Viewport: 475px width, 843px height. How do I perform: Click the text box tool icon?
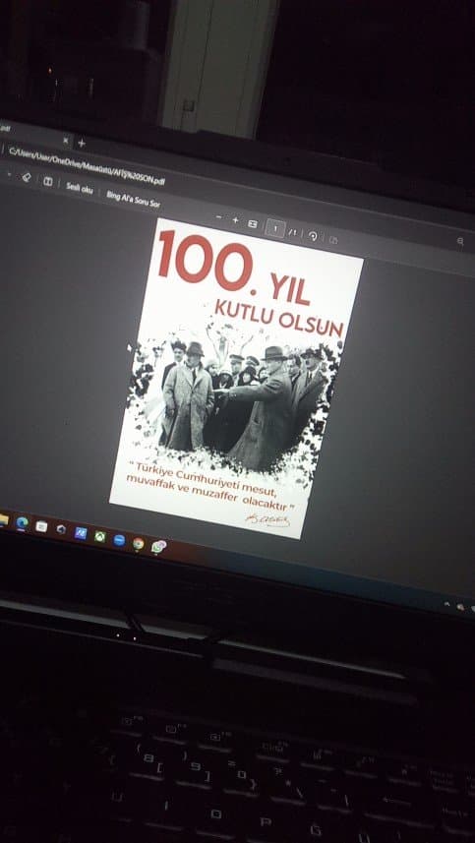[48, 182]
